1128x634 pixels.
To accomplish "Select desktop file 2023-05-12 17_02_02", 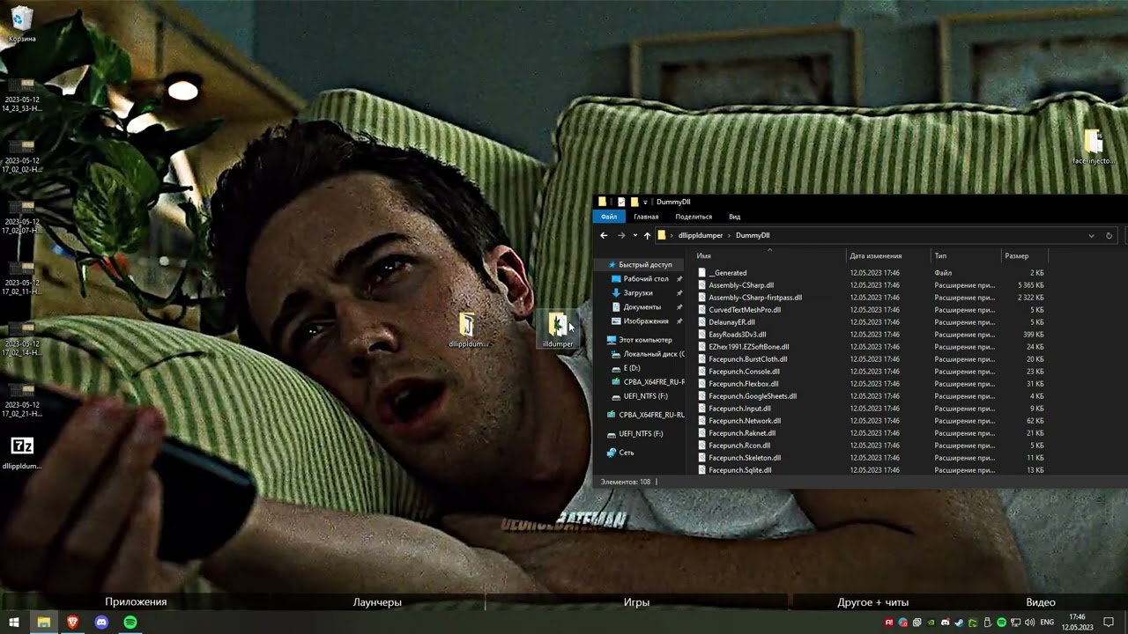I will [x=22, y=157].
